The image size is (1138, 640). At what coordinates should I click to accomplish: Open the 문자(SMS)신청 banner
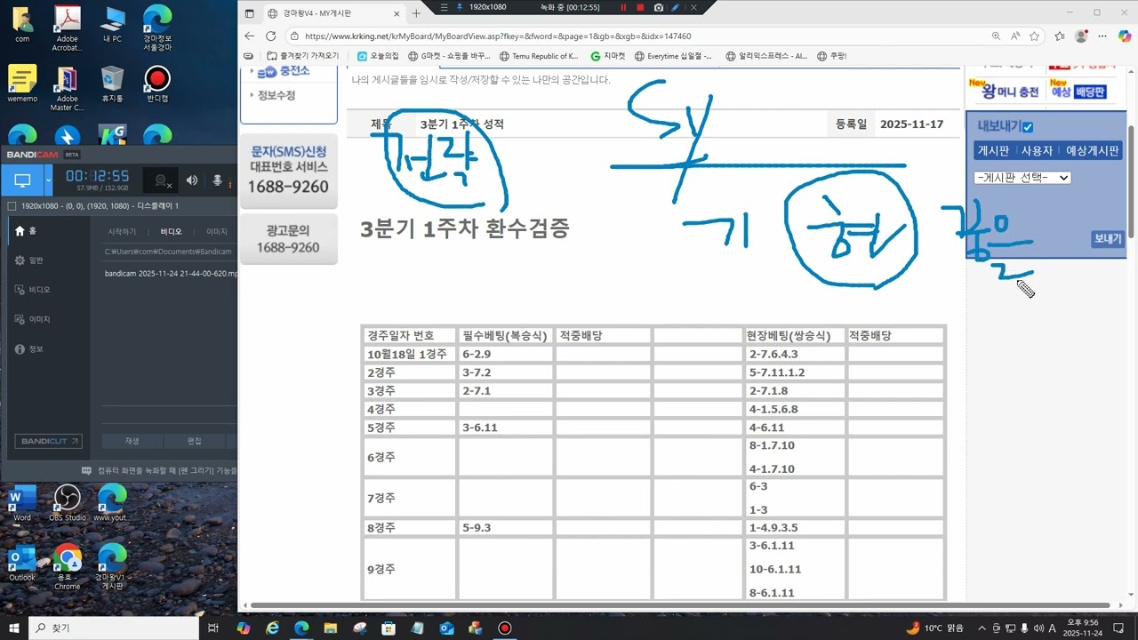pos(288,171)
